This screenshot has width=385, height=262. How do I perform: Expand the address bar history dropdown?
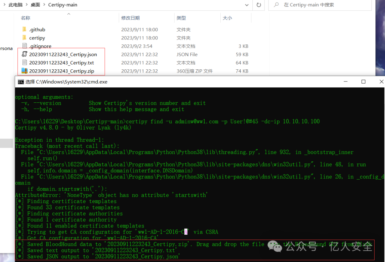pyautogui.click(x=247, y=5)
